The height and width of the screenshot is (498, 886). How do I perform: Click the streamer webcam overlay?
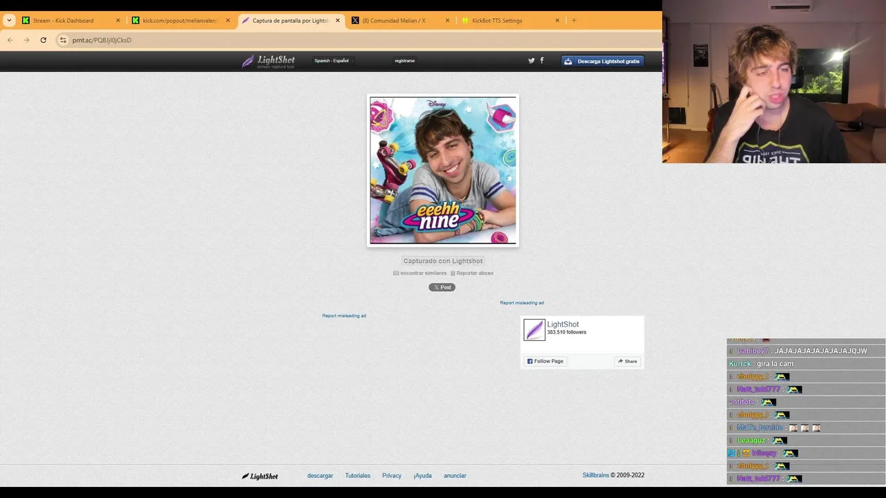774,82
